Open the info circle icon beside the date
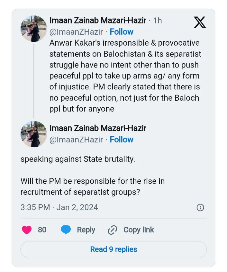This screenshot has width=227, height=272. [x=200, y=207]
